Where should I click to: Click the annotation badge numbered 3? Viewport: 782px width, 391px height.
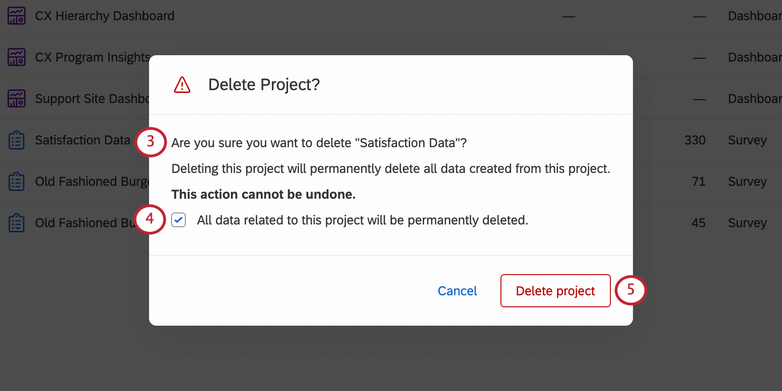150,143
